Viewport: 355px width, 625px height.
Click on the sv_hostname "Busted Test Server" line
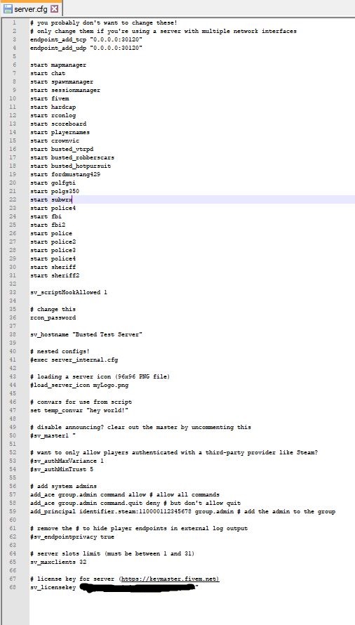coord(86,334)
